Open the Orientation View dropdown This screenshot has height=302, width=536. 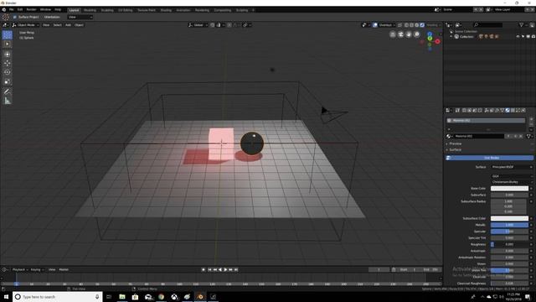(x=80, y=17)
